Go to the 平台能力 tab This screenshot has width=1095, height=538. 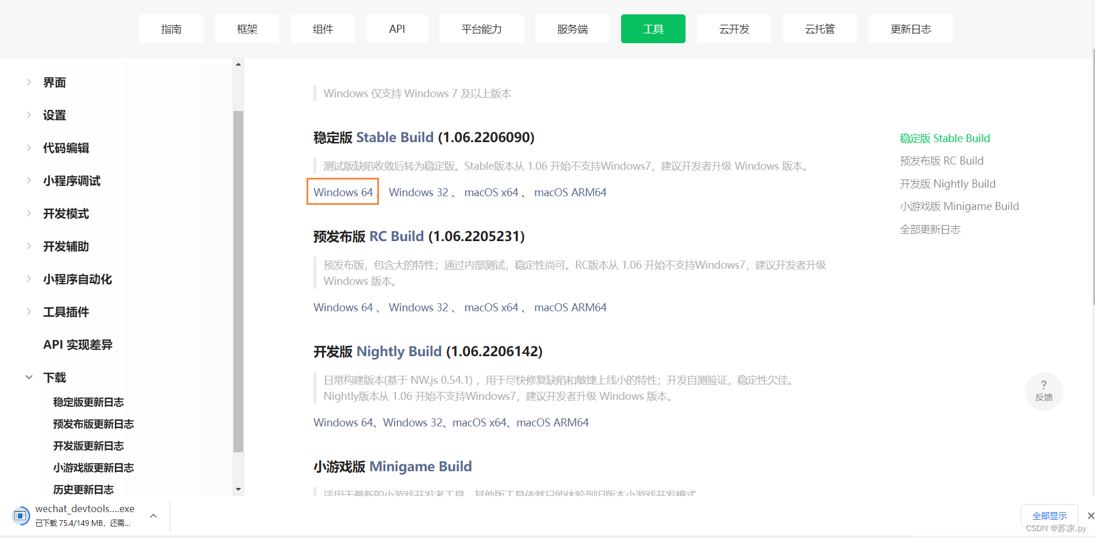tap(481, 29)
